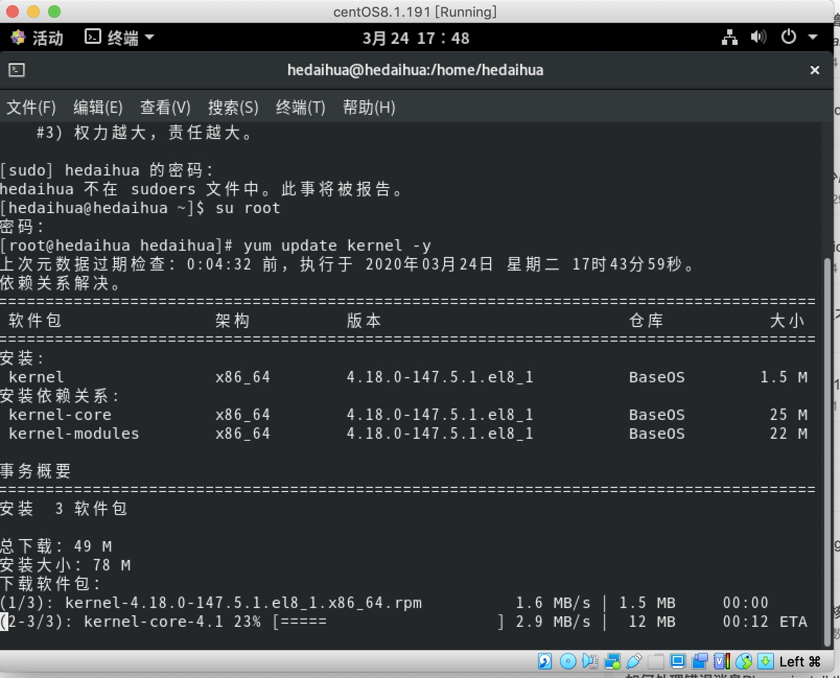
Task: Click the column header 仓库
Action: (x=646, y=320)
